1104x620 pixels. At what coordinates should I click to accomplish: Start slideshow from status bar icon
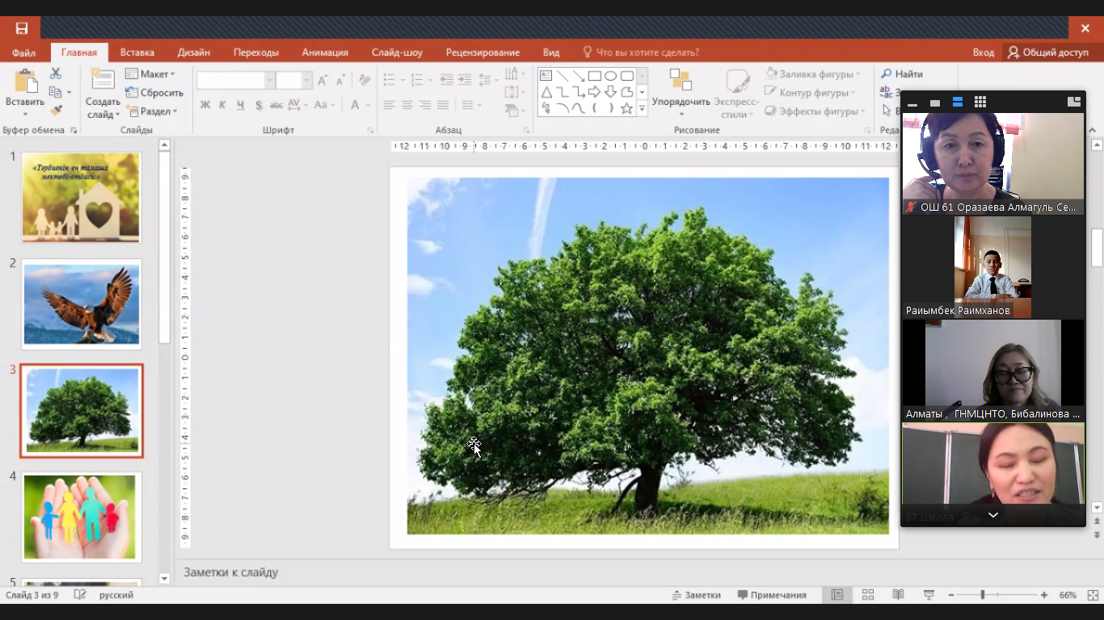tap(929, 595)
